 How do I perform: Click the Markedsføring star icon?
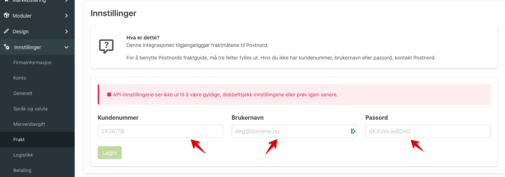[x=6, y=1]
